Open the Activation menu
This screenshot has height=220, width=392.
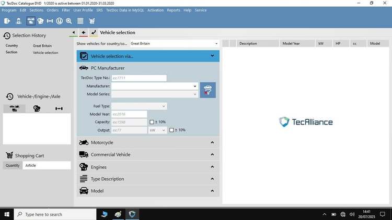tap(155, 10)
